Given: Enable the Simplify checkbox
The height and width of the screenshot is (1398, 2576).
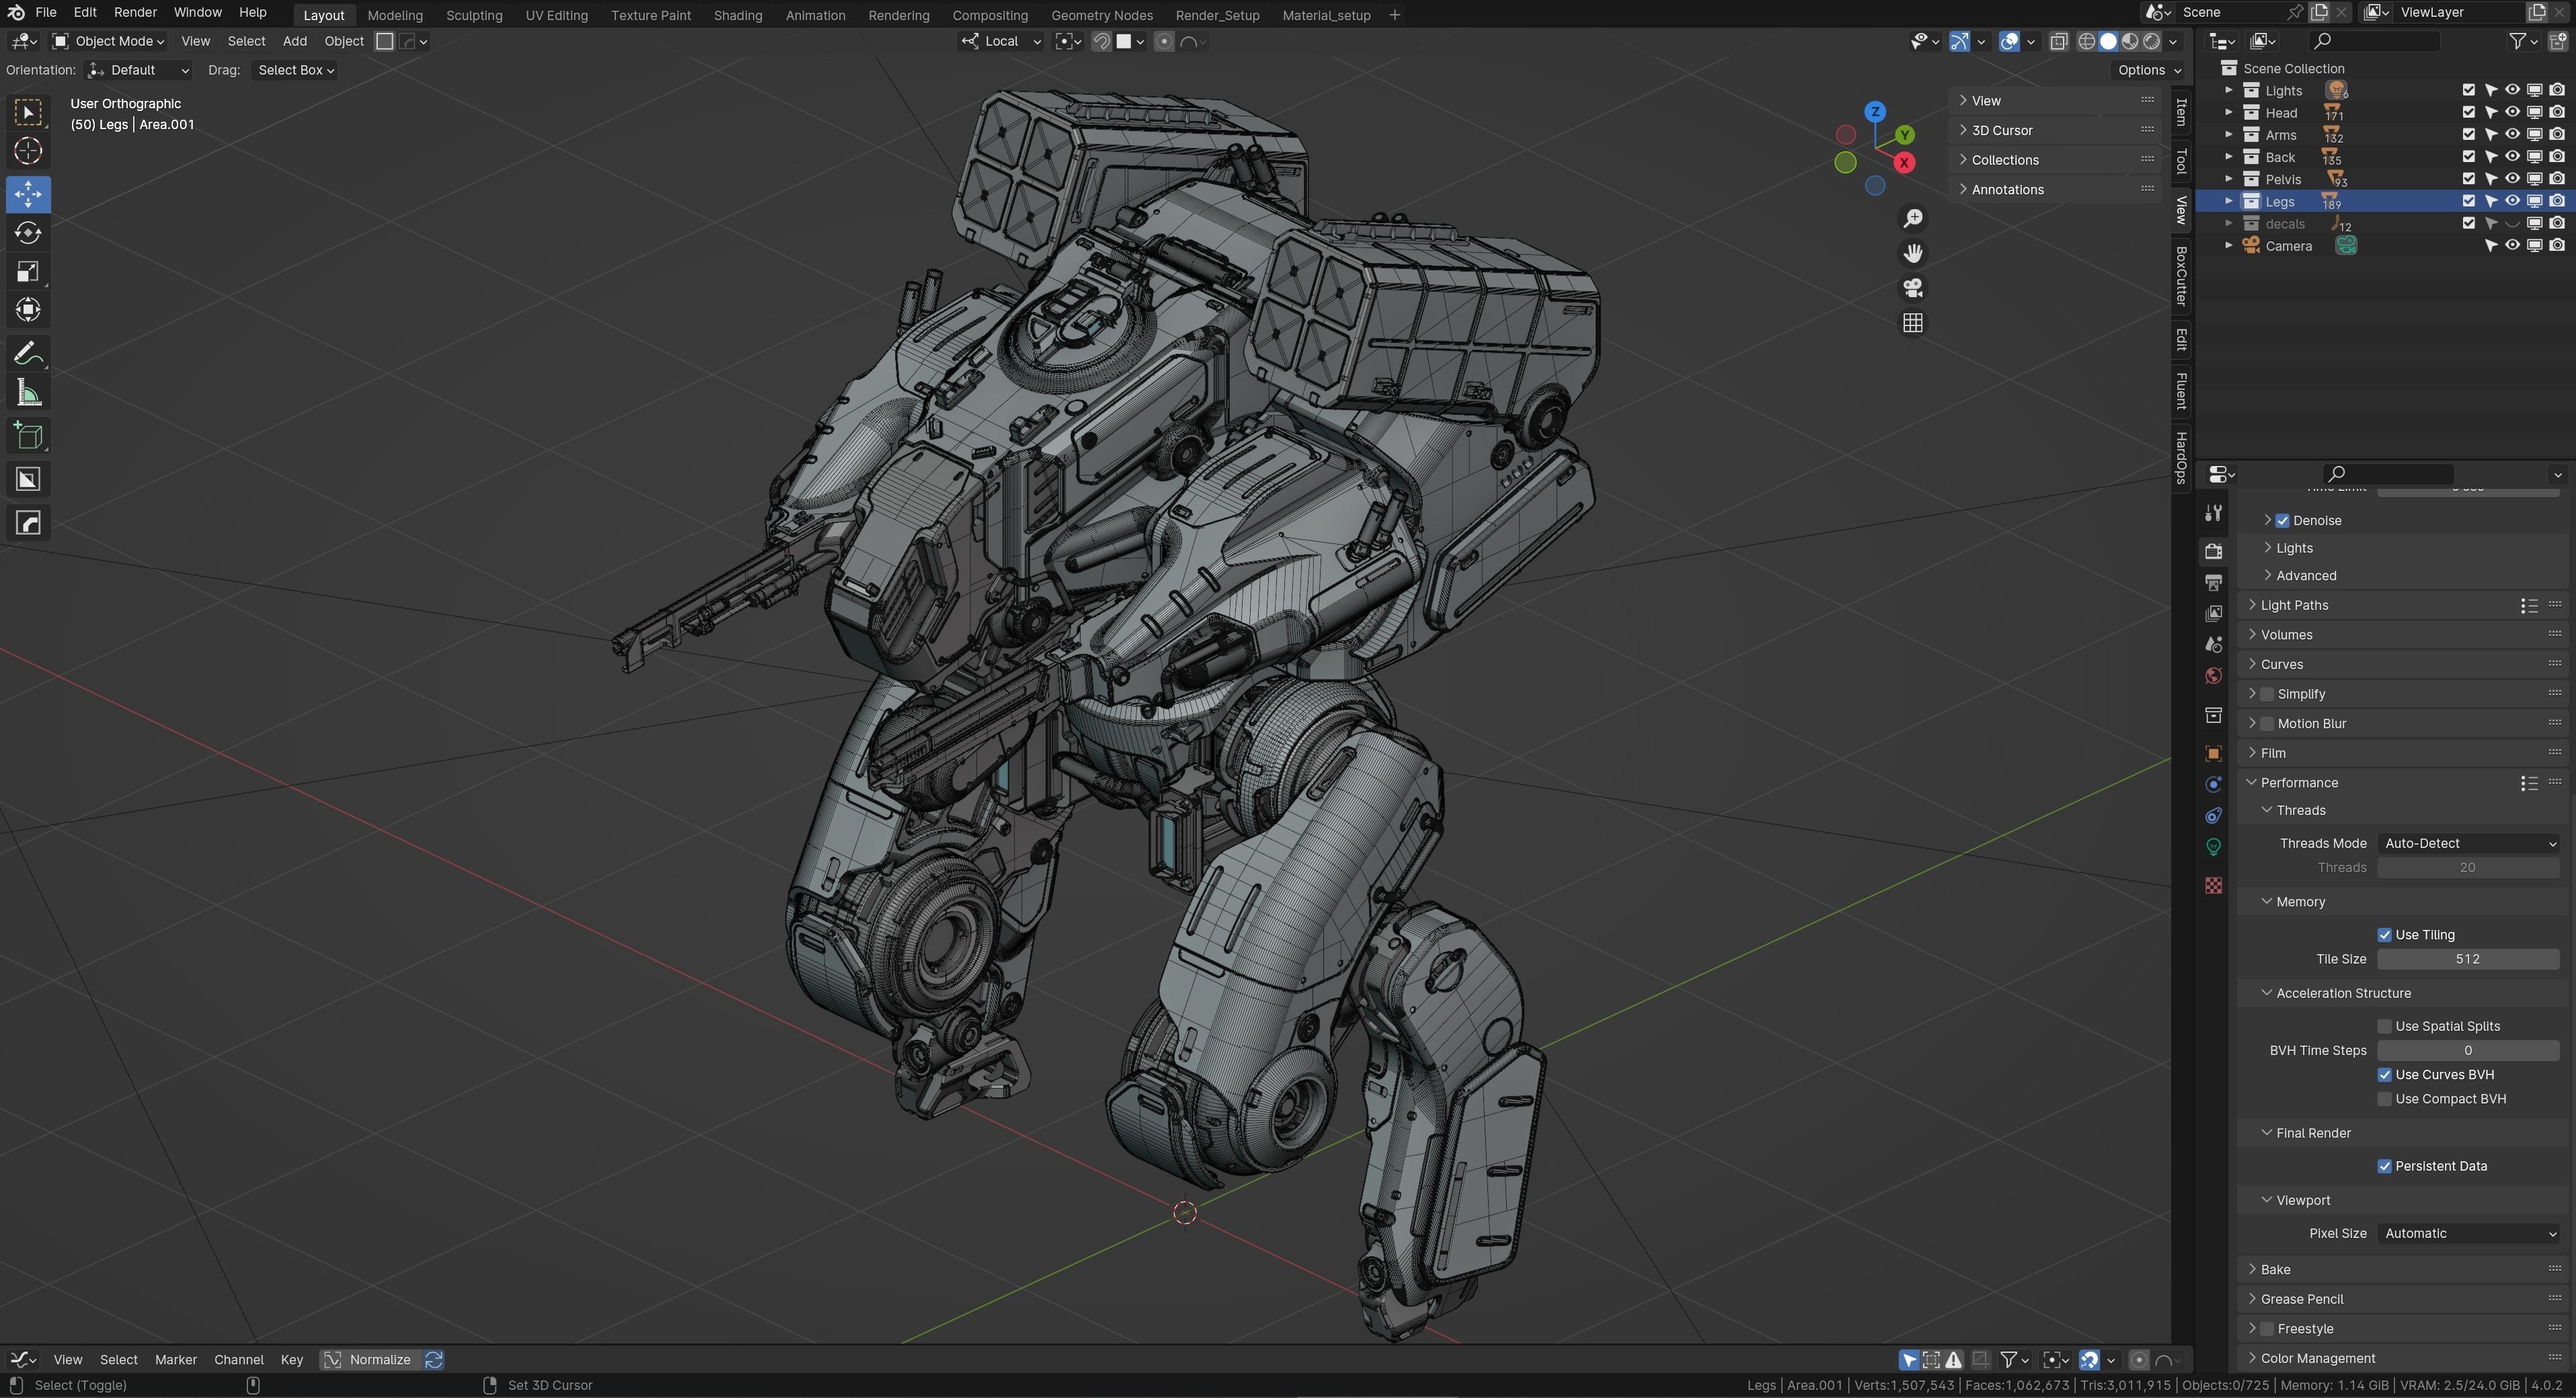Looking at the screenshot, I should click(x=2268, y=694).
